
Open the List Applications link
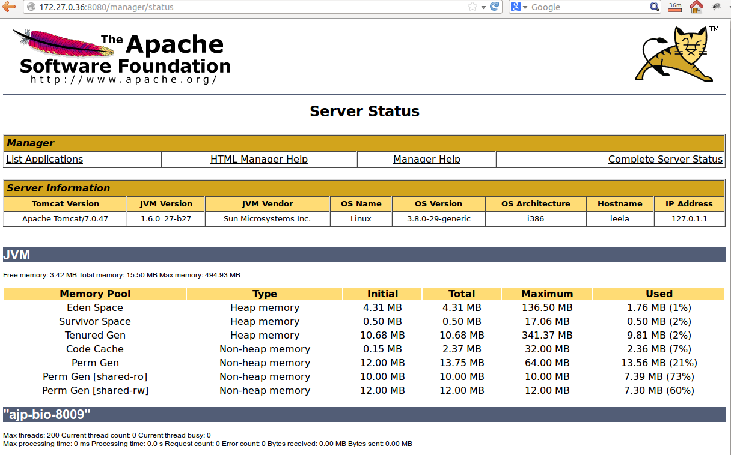[44, 159]
